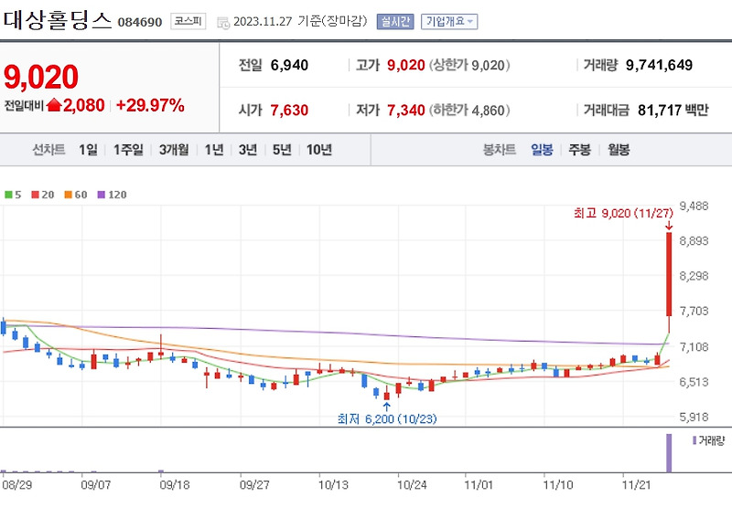The image size is (732, 508).
Task: Click the 2023.11.27 기준(장마감) date text
Action: [301, 21]
